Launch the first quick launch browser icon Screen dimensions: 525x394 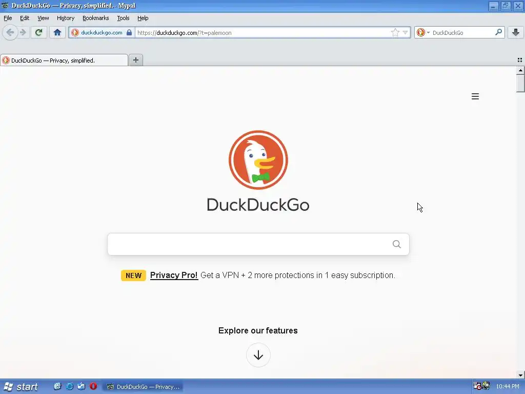point(57,386)
